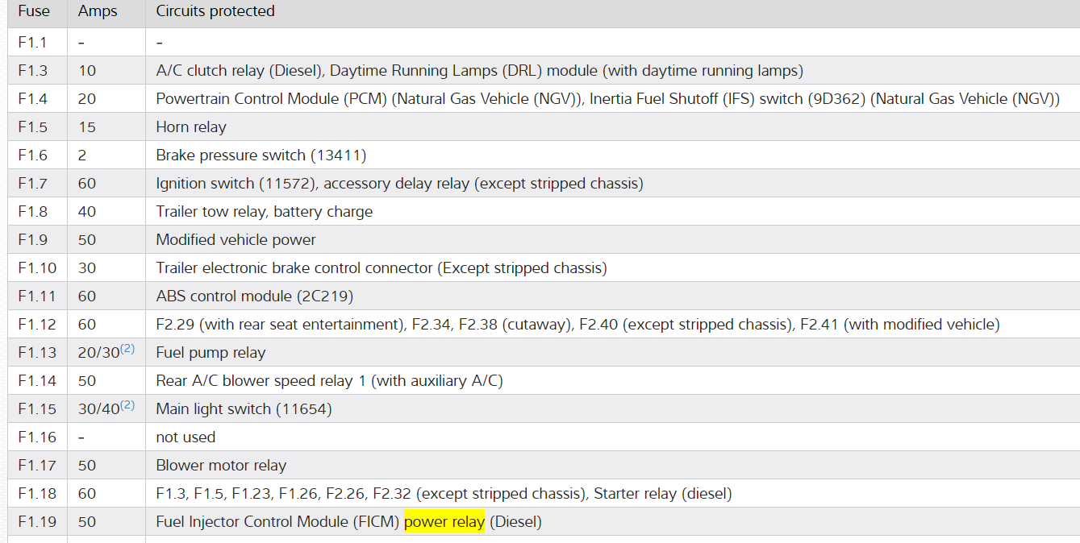The width and height of the screenshot is (1080, 543).
Task: Click the "Modified vehicle power" cell
Action: click(x=236, y=240)
